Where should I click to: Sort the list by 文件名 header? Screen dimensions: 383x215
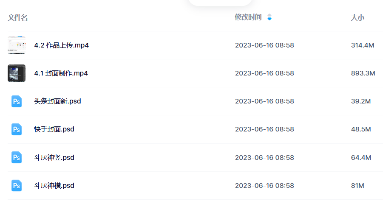pyautogui.click(x=18, y=17)
